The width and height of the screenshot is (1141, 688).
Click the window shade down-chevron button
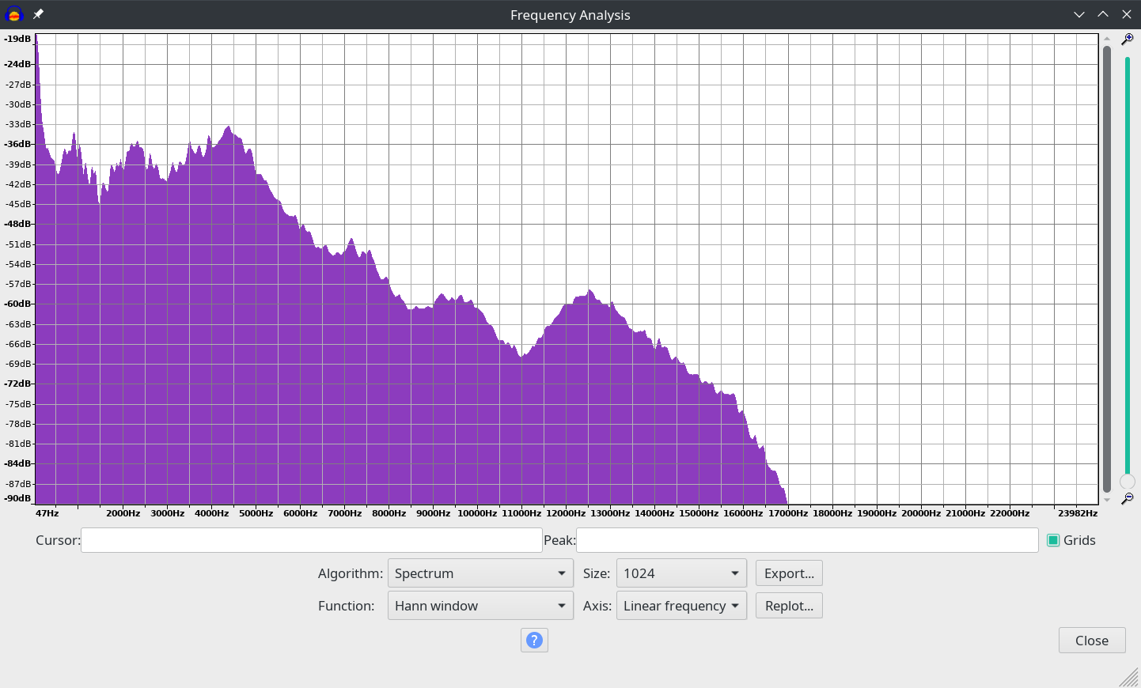(1079, 14)
